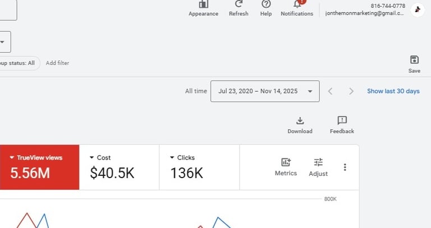Open the Metrics selector

(x=286, y=166)
